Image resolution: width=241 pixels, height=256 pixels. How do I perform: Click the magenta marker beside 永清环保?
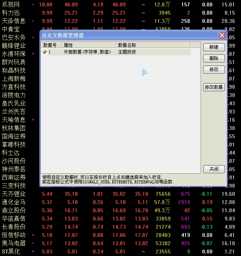point(33,54)
